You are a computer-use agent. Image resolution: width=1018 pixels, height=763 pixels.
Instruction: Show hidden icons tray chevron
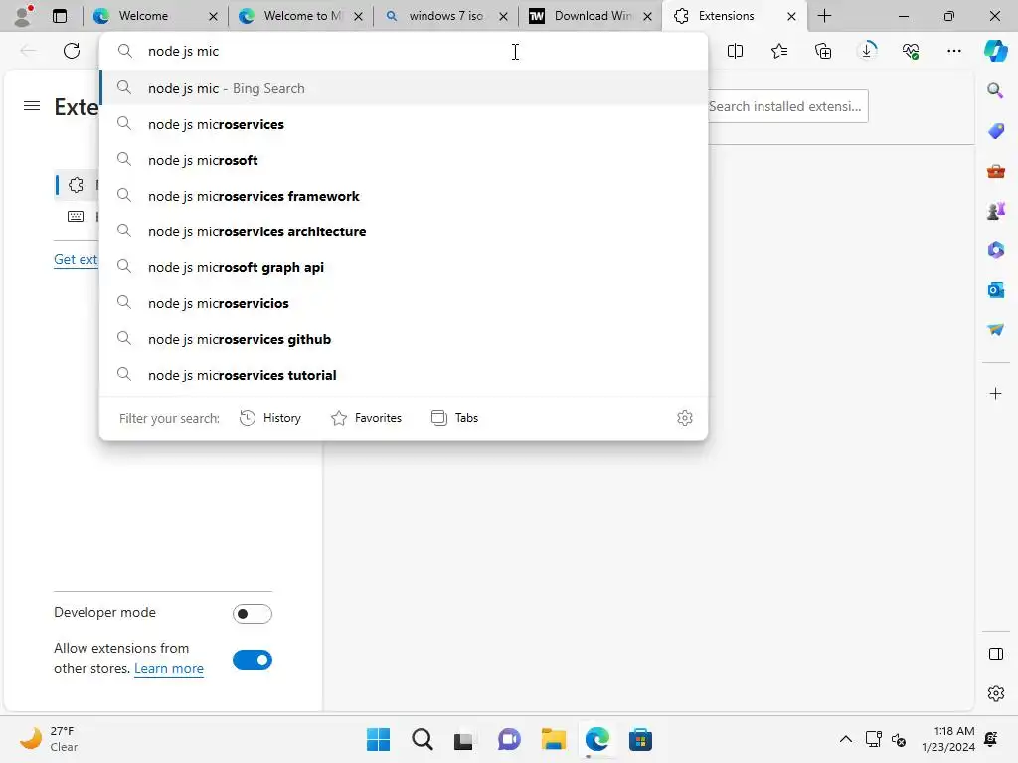(x=845, y=739)
